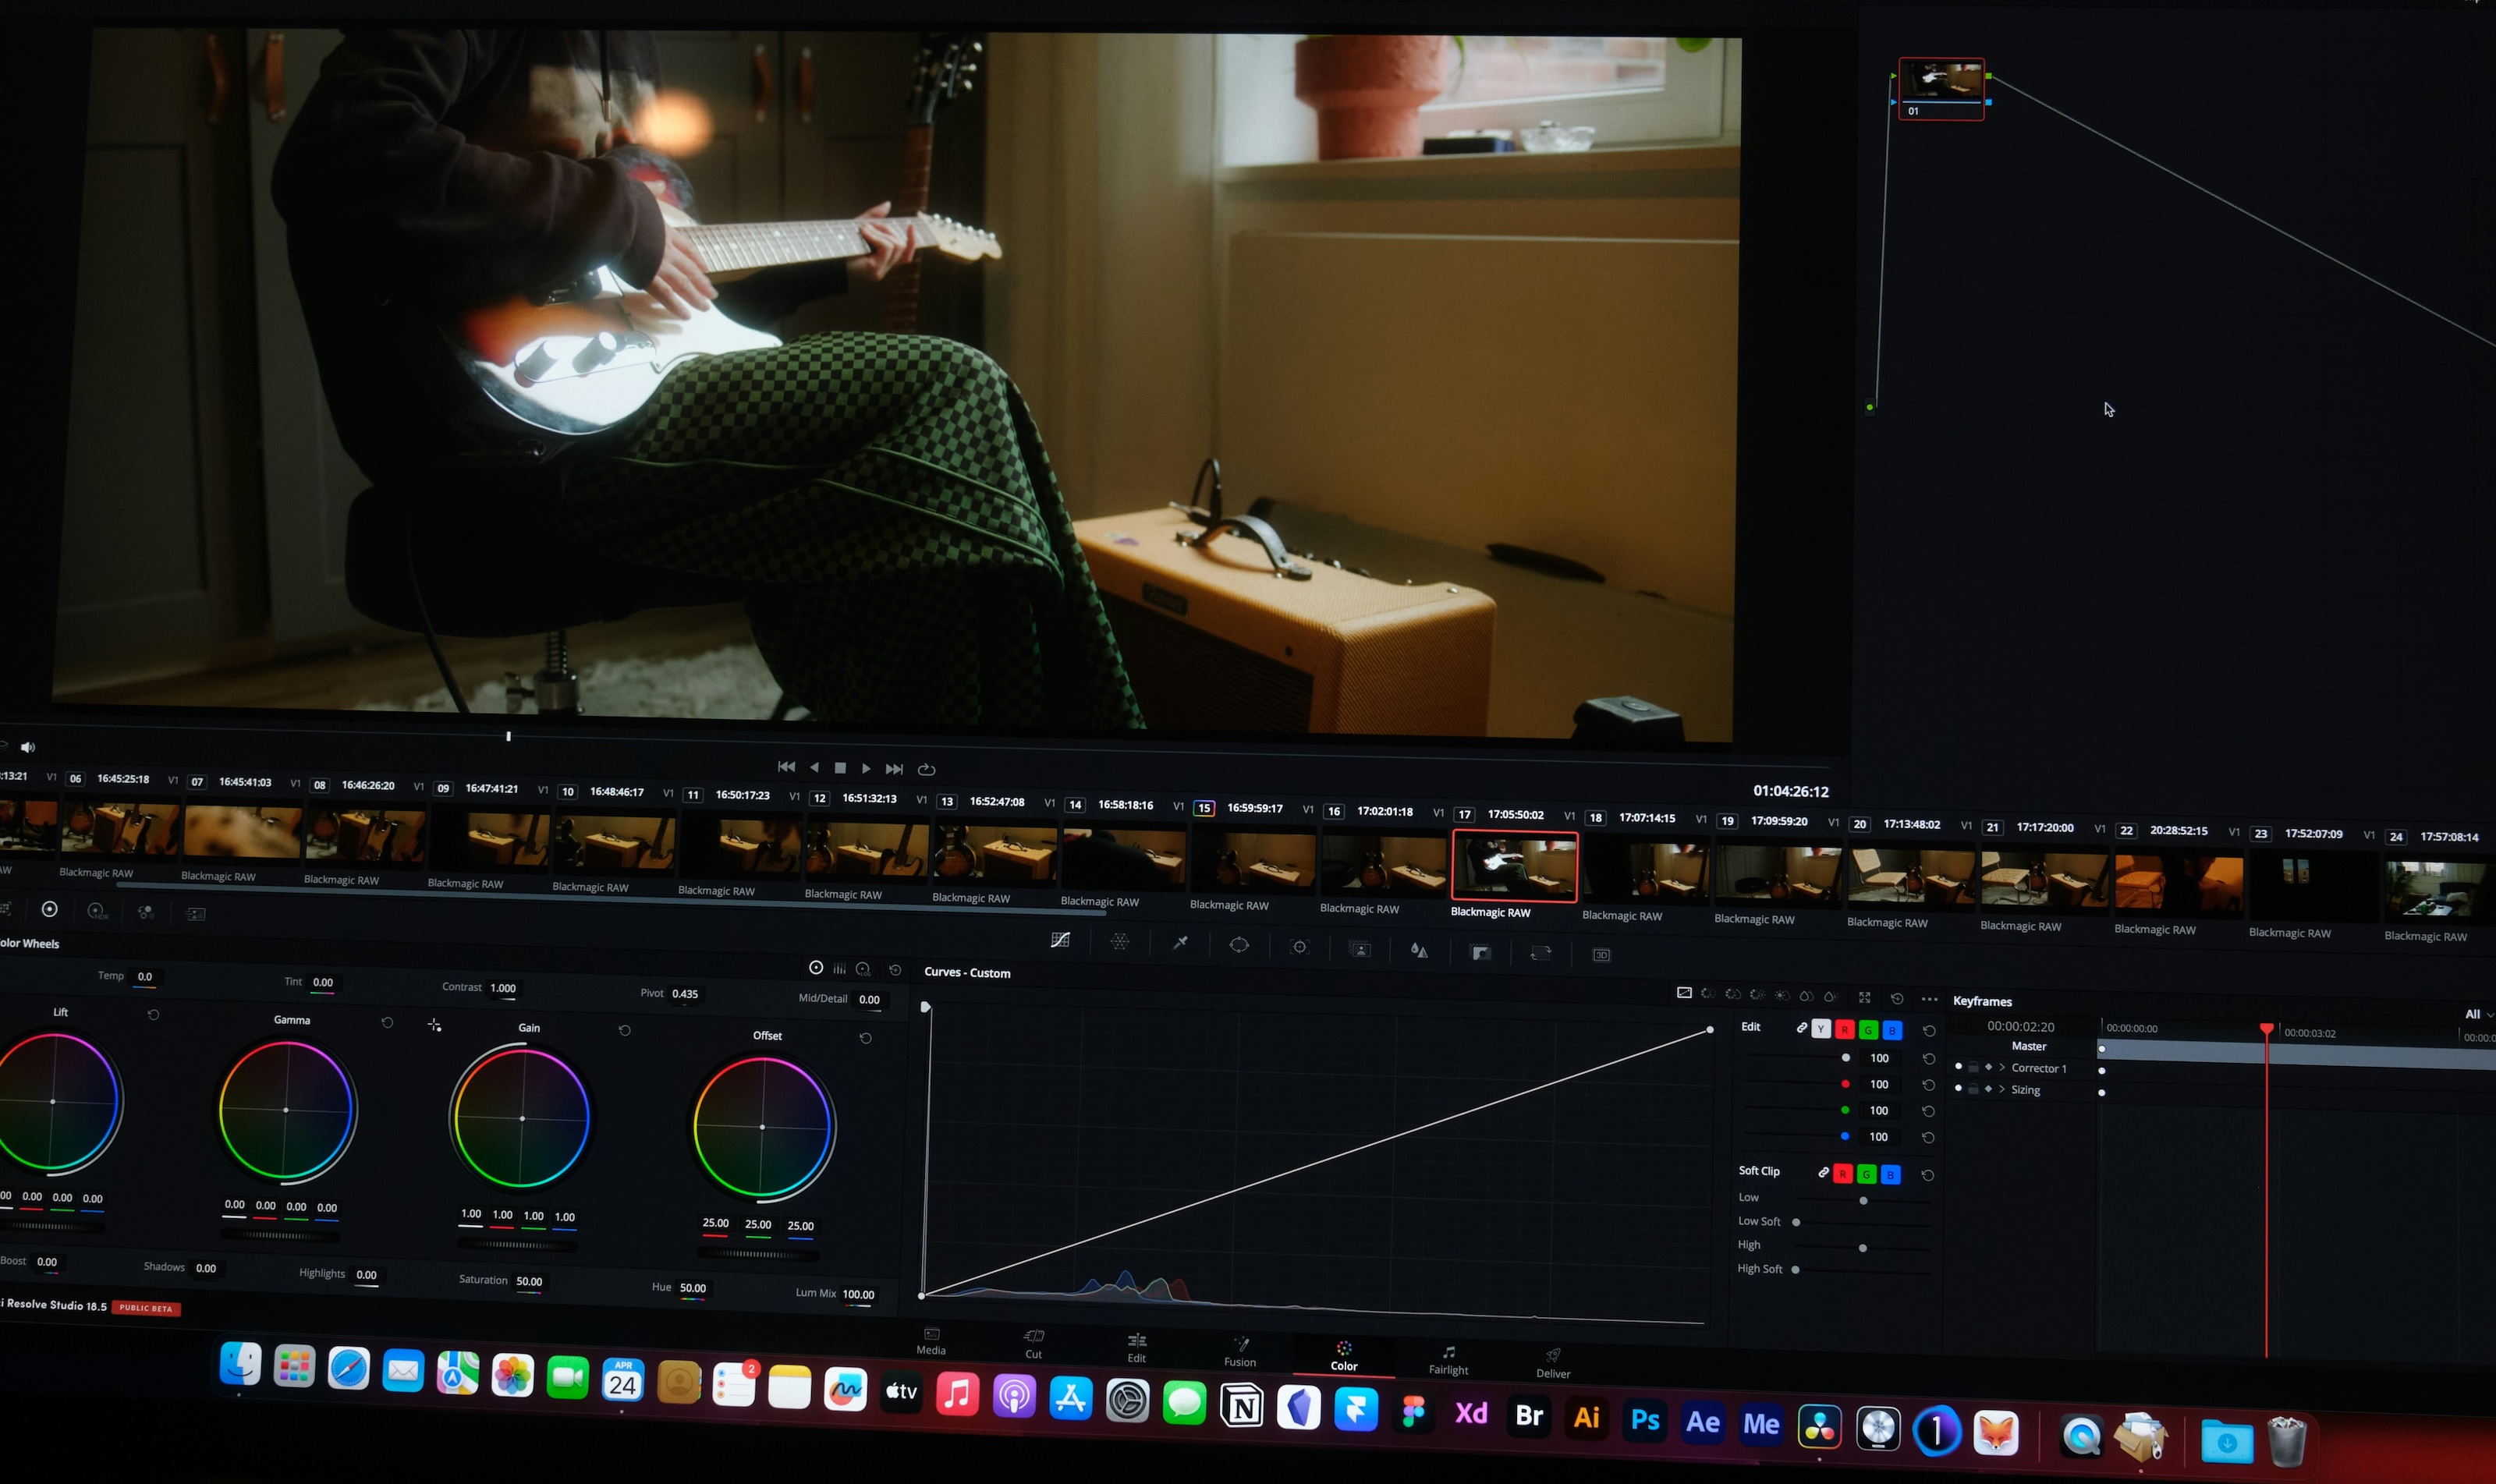Open the Curves panel three-dot options

point(1929,999)
